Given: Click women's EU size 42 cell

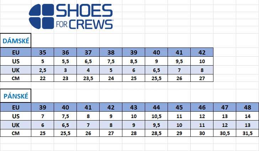Looking at the screenshot, I should [x=202, y=52].
